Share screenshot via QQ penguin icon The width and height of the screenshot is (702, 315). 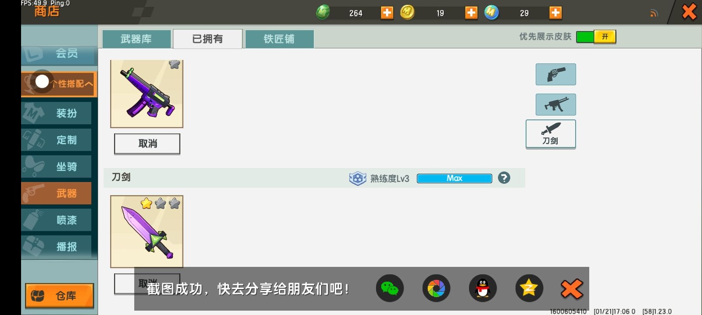click(x=483, y=288)
